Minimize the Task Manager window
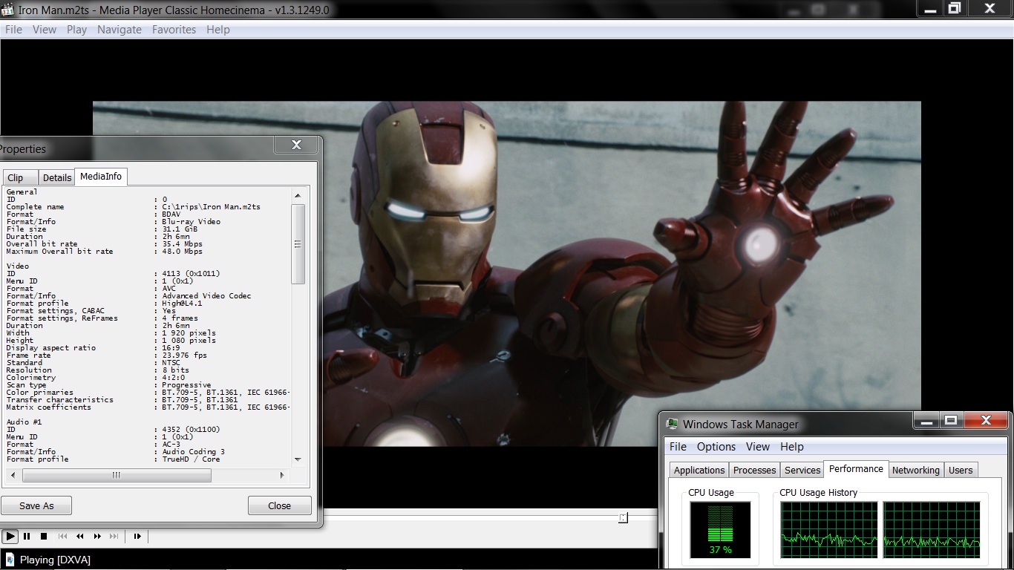This screenshot has height=570, width=1014. [x=926, y=421]
